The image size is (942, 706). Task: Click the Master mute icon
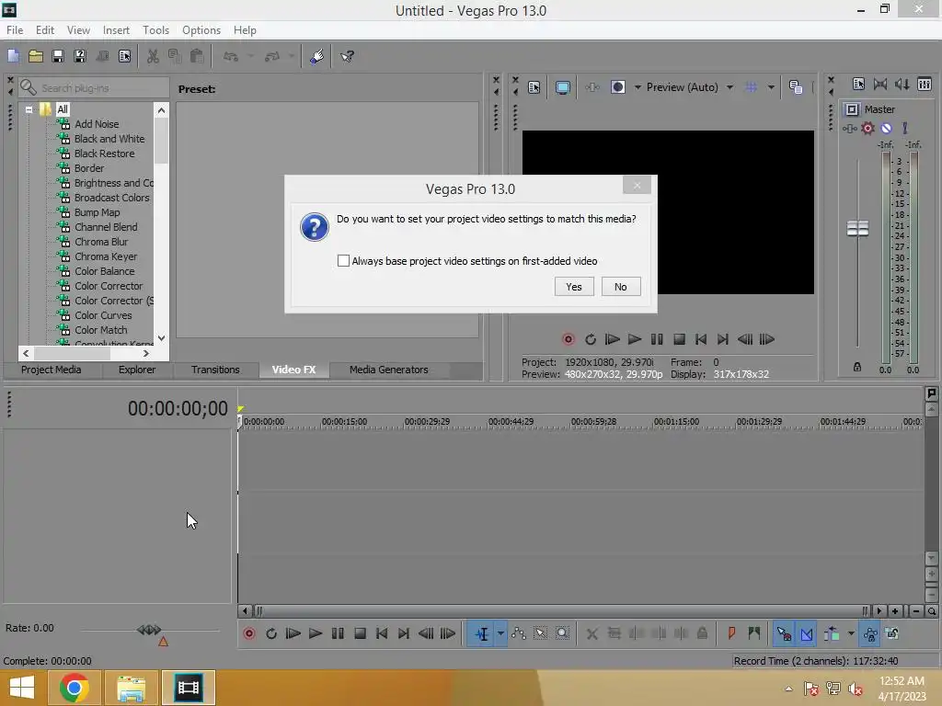coord(886,128)
